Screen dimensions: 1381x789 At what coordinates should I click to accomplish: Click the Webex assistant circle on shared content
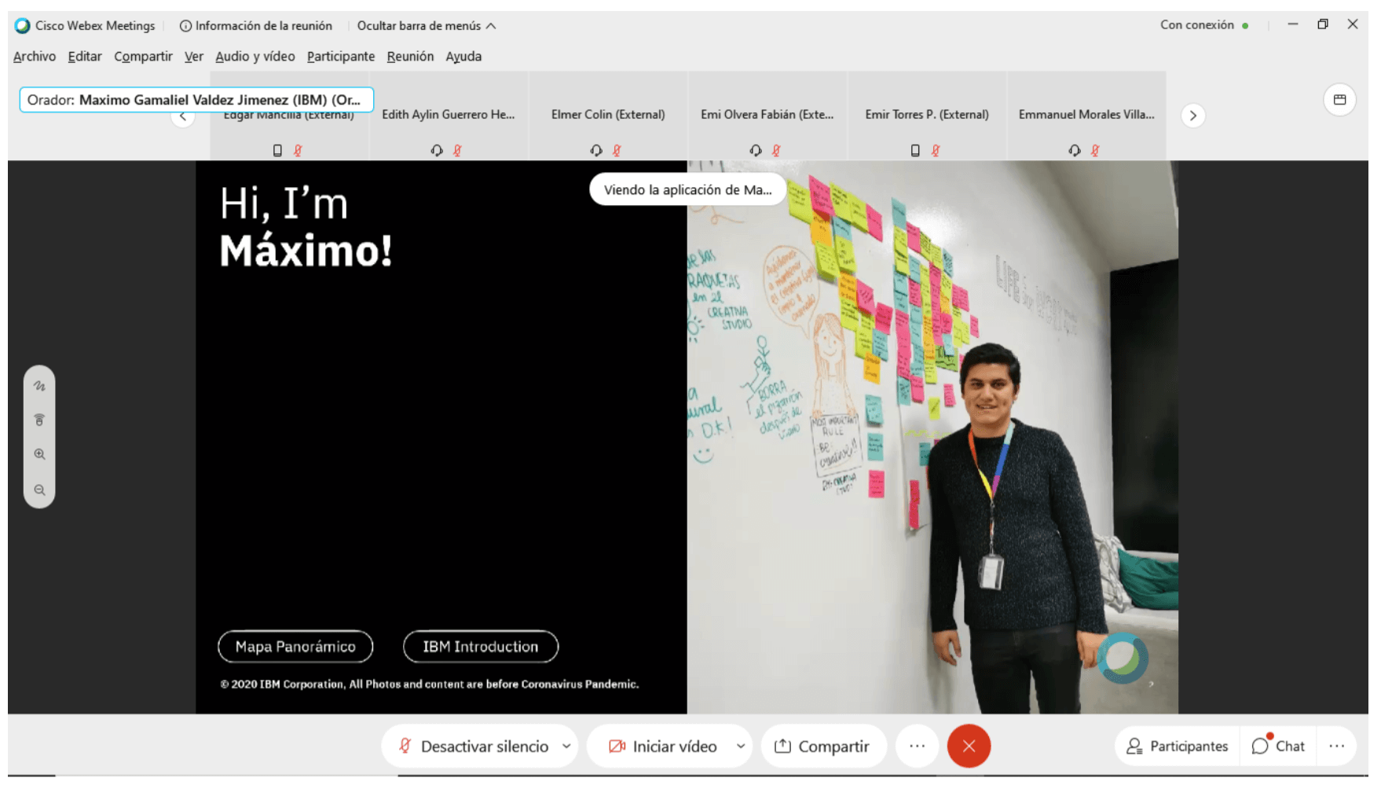(1123, 659)
